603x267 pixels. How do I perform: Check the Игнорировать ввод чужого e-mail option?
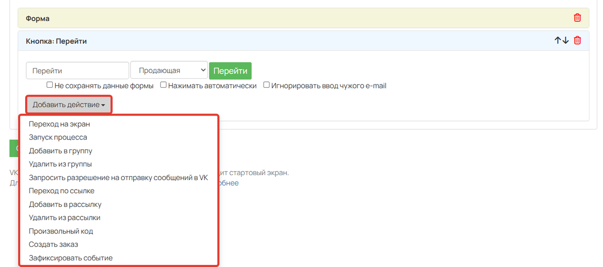click(x=266, y=85)
